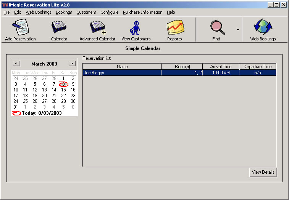Click Today: 8/03/2003 link in calendar
289x200 pixels.
42,113
